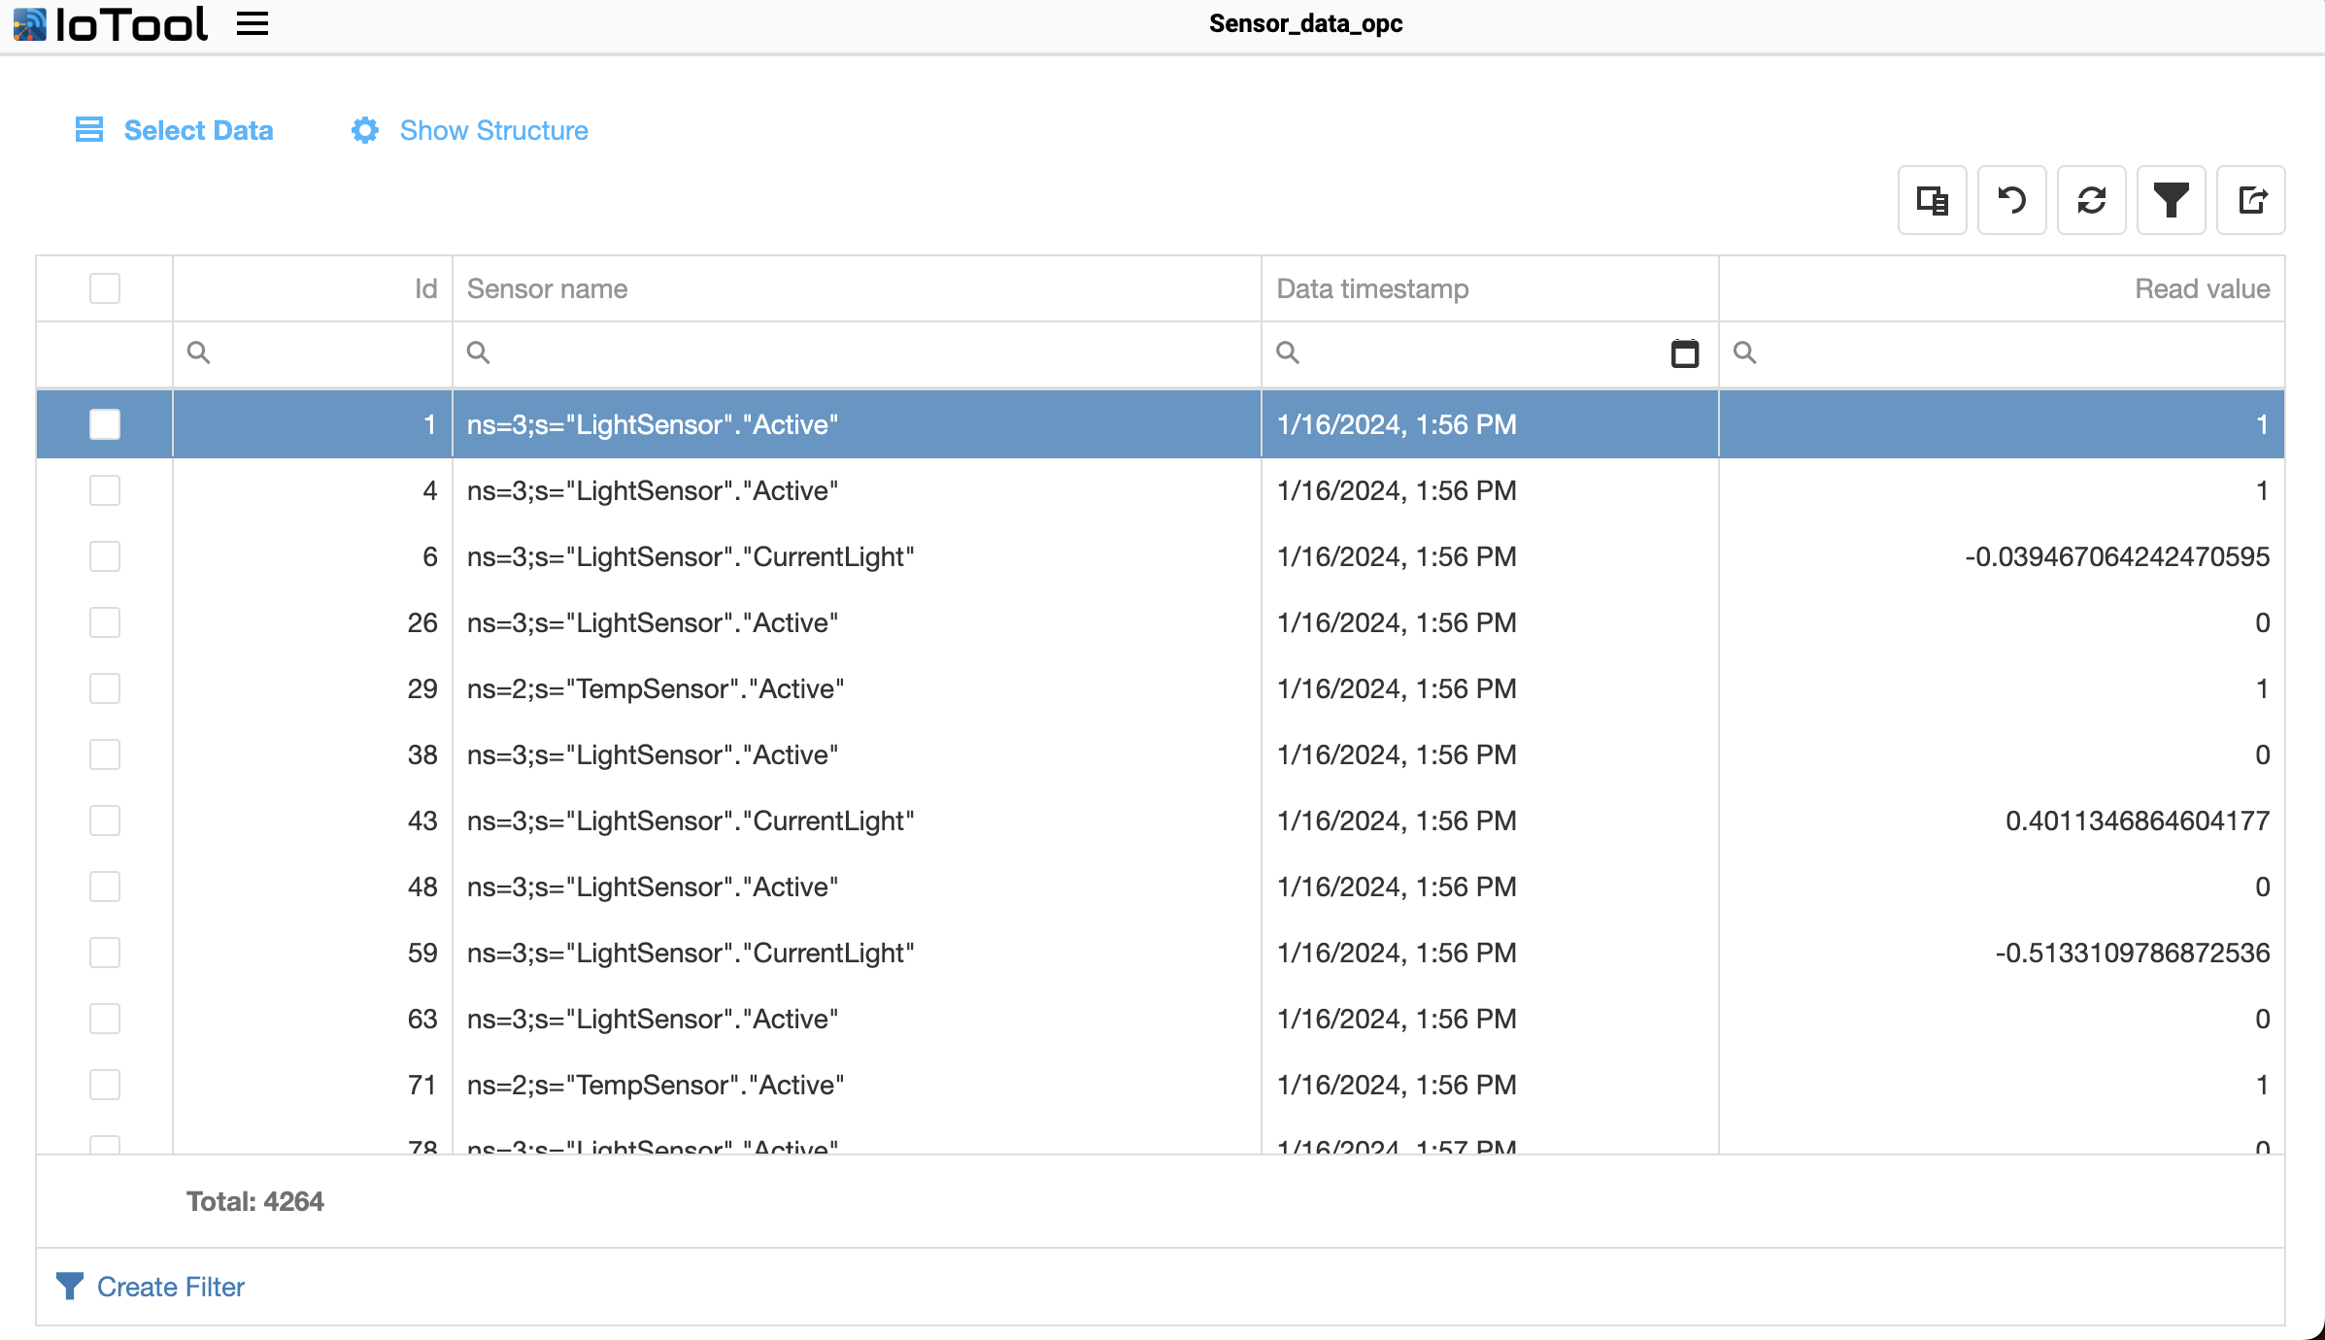Image resolution: width=2325 pixels, height=1340 pixels.
Task: Check the checkbox for row Id 43
Action: pos(105,821)
